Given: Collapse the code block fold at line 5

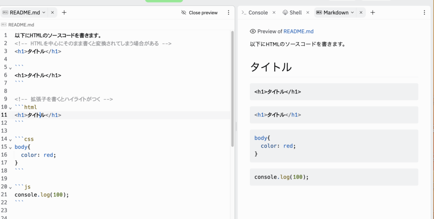Looking at the screenshot, I should pos(11,68).
